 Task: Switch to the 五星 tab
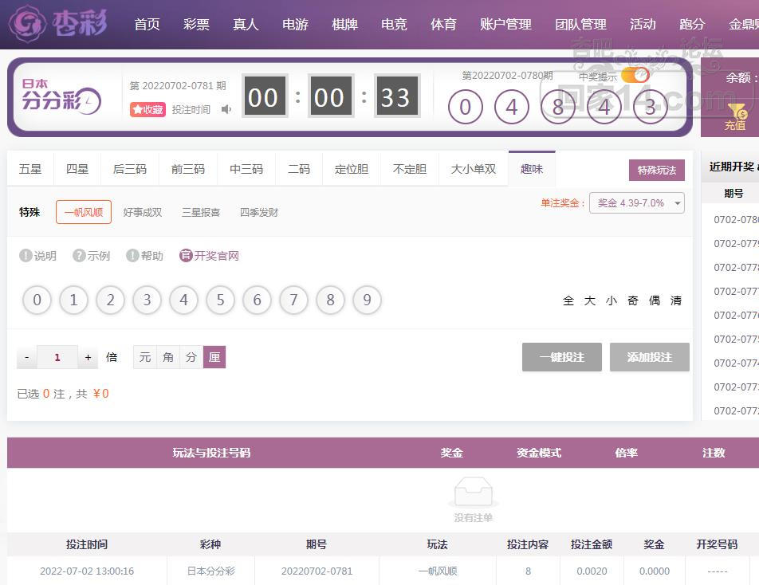coord(30,169)
